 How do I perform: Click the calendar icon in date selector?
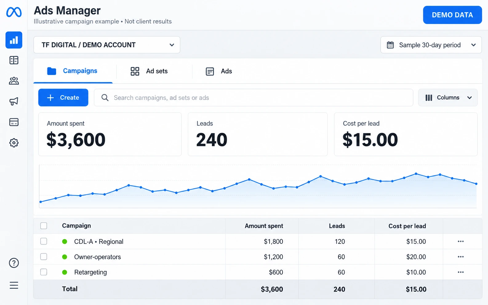click(x=390, y=45)
